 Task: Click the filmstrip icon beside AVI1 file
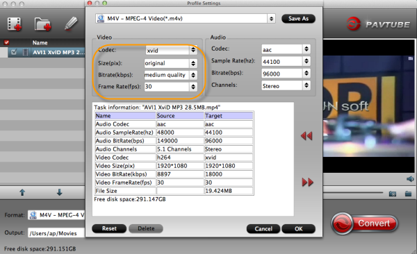26,52
